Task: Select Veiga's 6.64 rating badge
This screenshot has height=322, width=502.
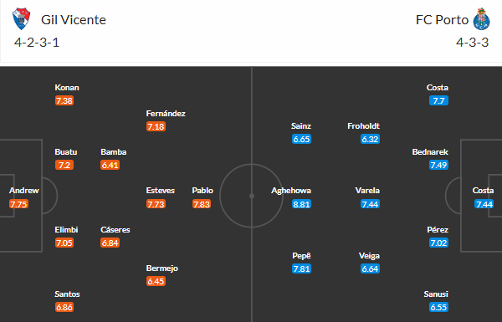Action: tap(370, 268)
